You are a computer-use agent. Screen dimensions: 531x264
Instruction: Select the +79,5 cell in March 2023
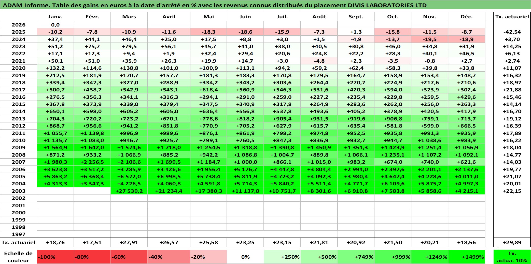129,46
